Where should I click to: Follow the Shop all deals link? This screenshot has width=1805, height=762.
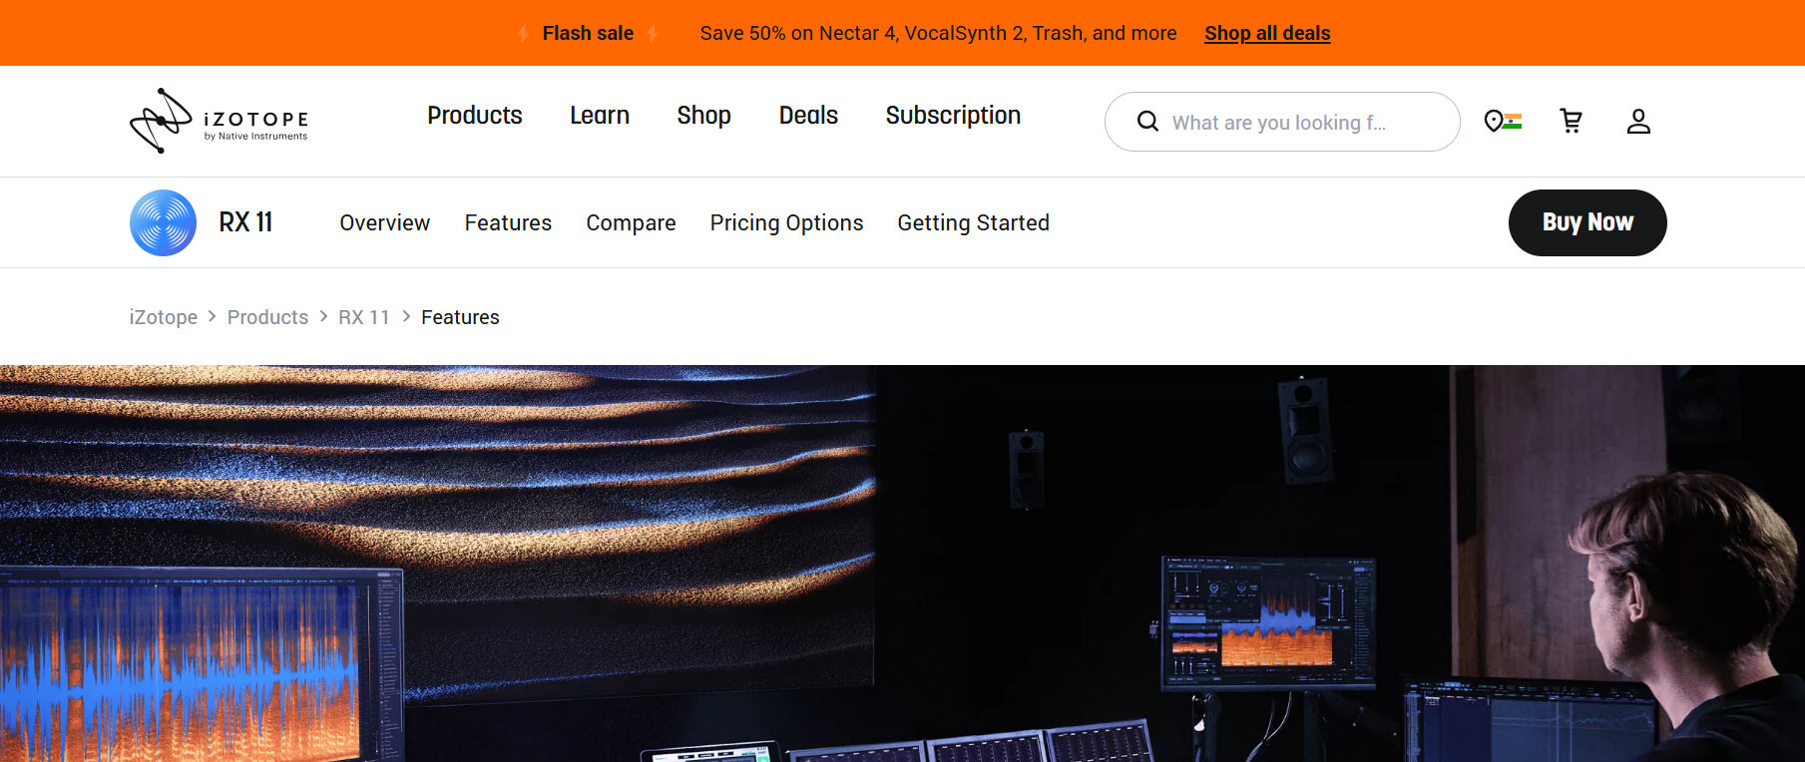click(1267, 33)
